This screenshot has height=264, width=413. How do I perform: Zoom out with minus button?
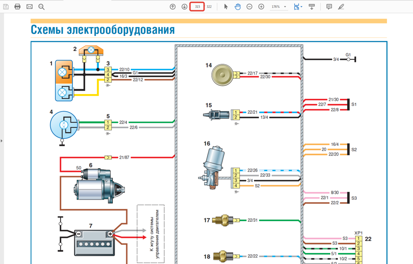250,7
